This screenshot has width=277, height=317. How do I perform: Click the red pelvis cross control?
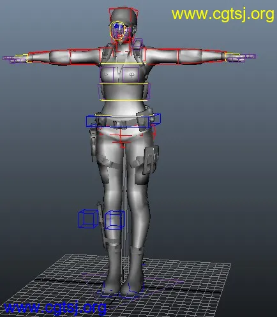pos(121,137)
